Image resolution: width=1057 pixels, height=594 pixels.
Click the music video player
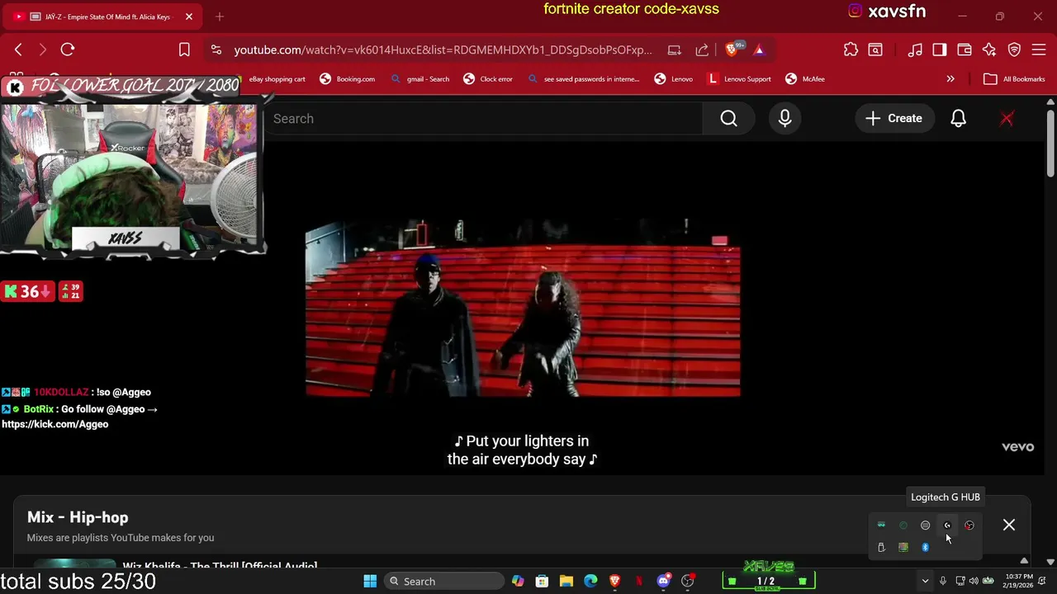(x=523, y=309)
